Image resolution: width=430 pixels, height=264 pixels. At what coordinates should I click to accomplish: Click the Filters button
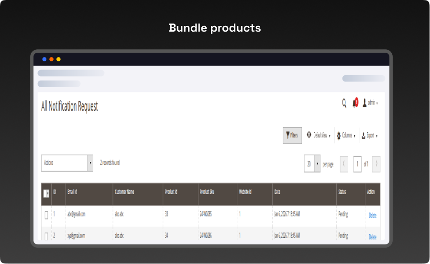click(292, 136)
